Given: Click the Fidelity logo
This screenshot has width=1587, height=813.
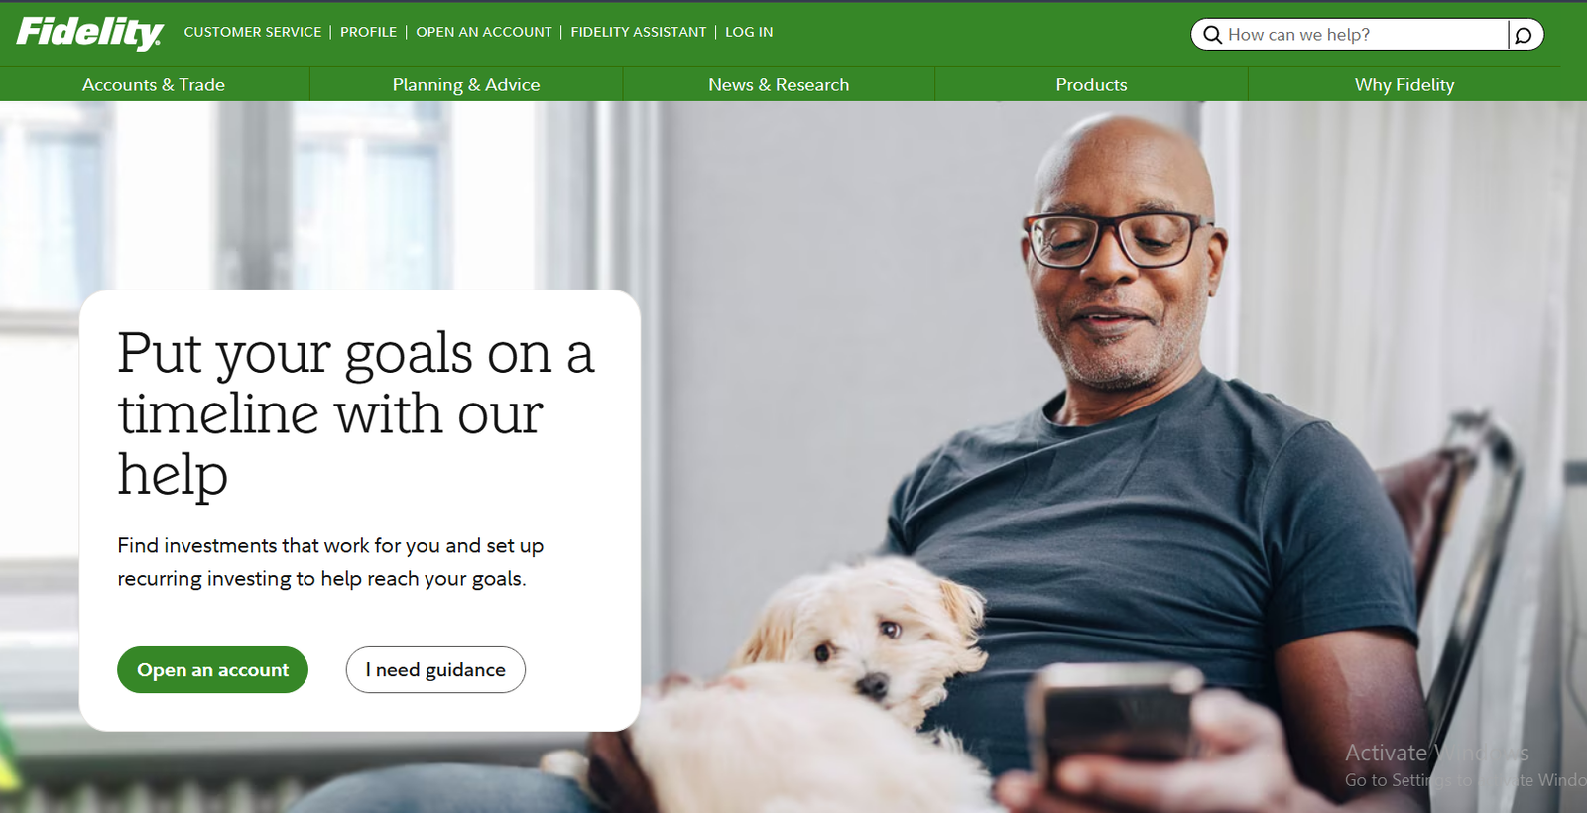Looking at the screenshot, I should coord(90,33).
